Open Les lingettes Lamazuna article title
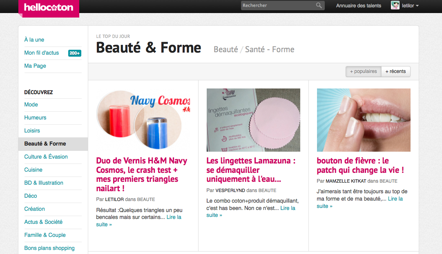 pyautogui.click(x=251, y=170)
